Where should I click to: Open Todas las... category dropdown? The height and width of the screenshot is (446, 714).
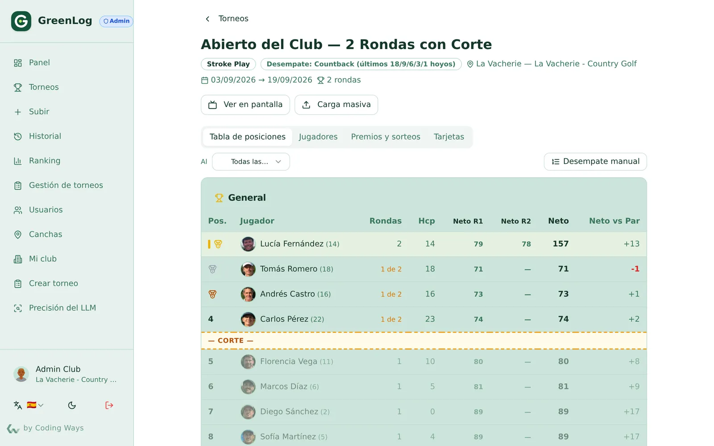click(251, 162)
